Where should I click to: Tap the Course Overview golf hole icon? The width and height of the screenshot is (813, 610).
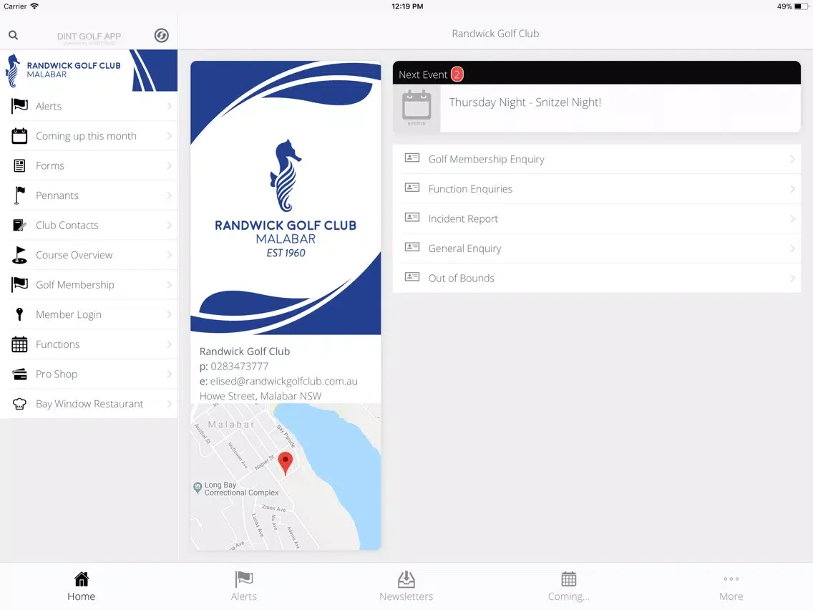(x=20, y=255)
